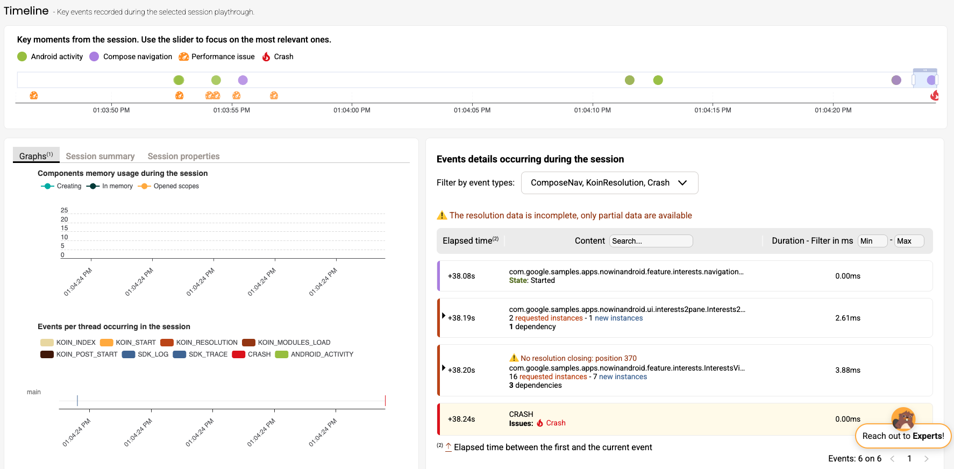Go to previous events page arrow
954x469 pixels.
893,459
